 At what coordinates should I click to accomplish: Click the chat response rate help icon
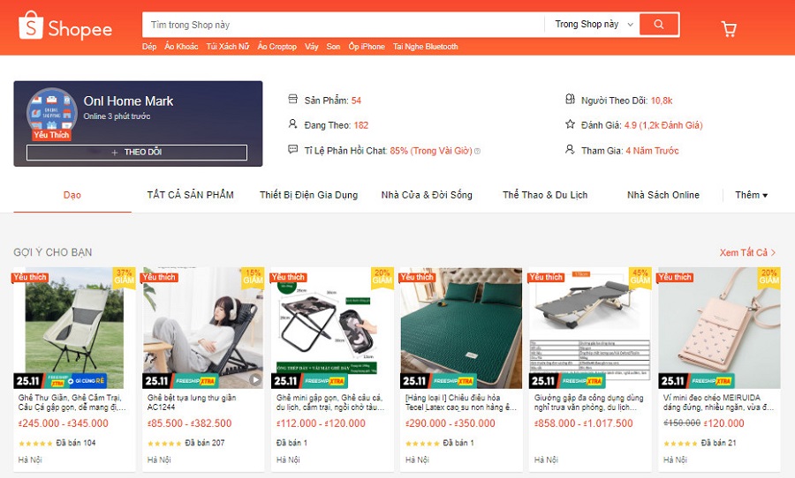(x=477, y=151)
